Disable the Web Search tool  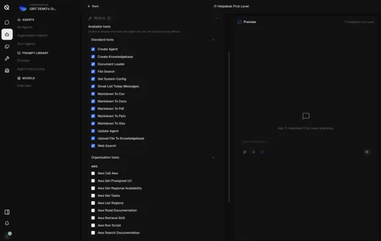(93, 146)
